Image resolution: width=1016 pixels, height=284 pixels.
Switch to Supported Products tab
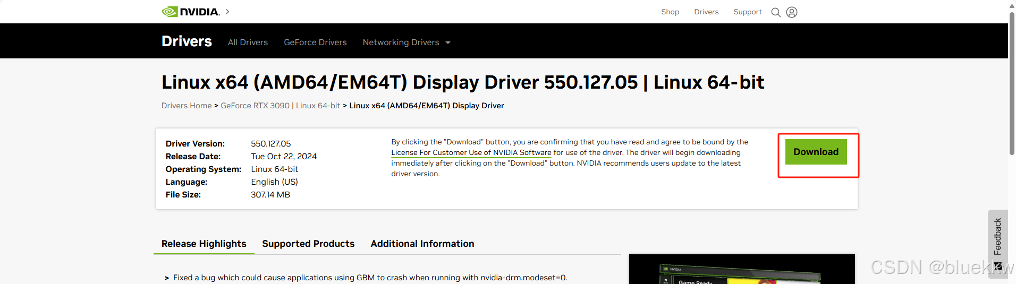308,244
